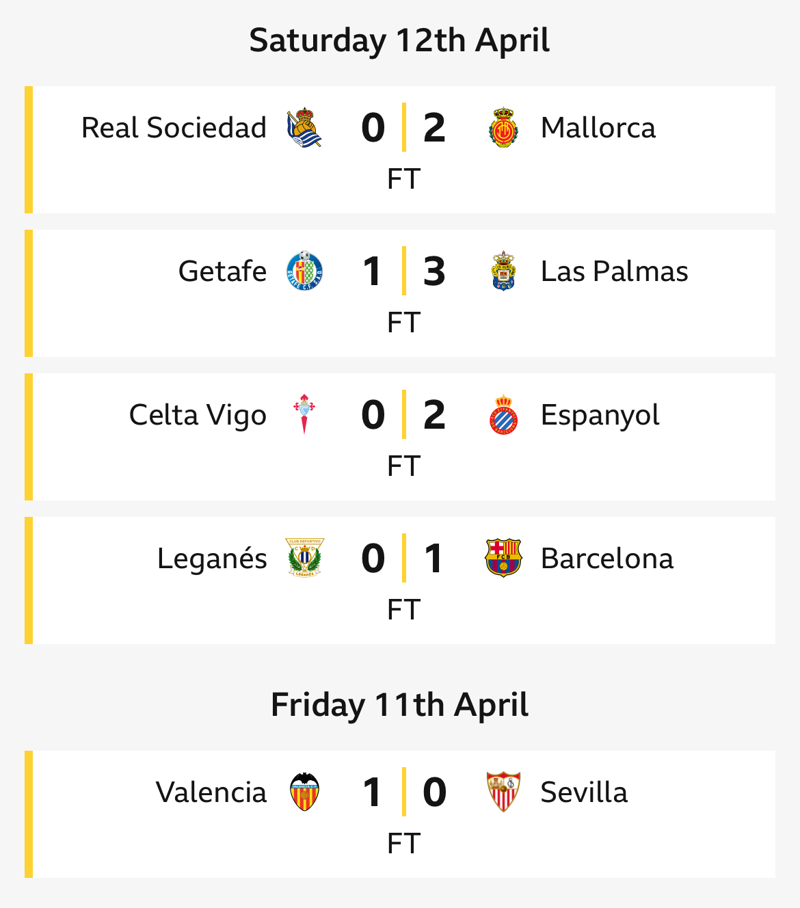This screenshot has height=908, width=800.
Task: Open the Real Sociedad team name link
Action: [174, 128]
